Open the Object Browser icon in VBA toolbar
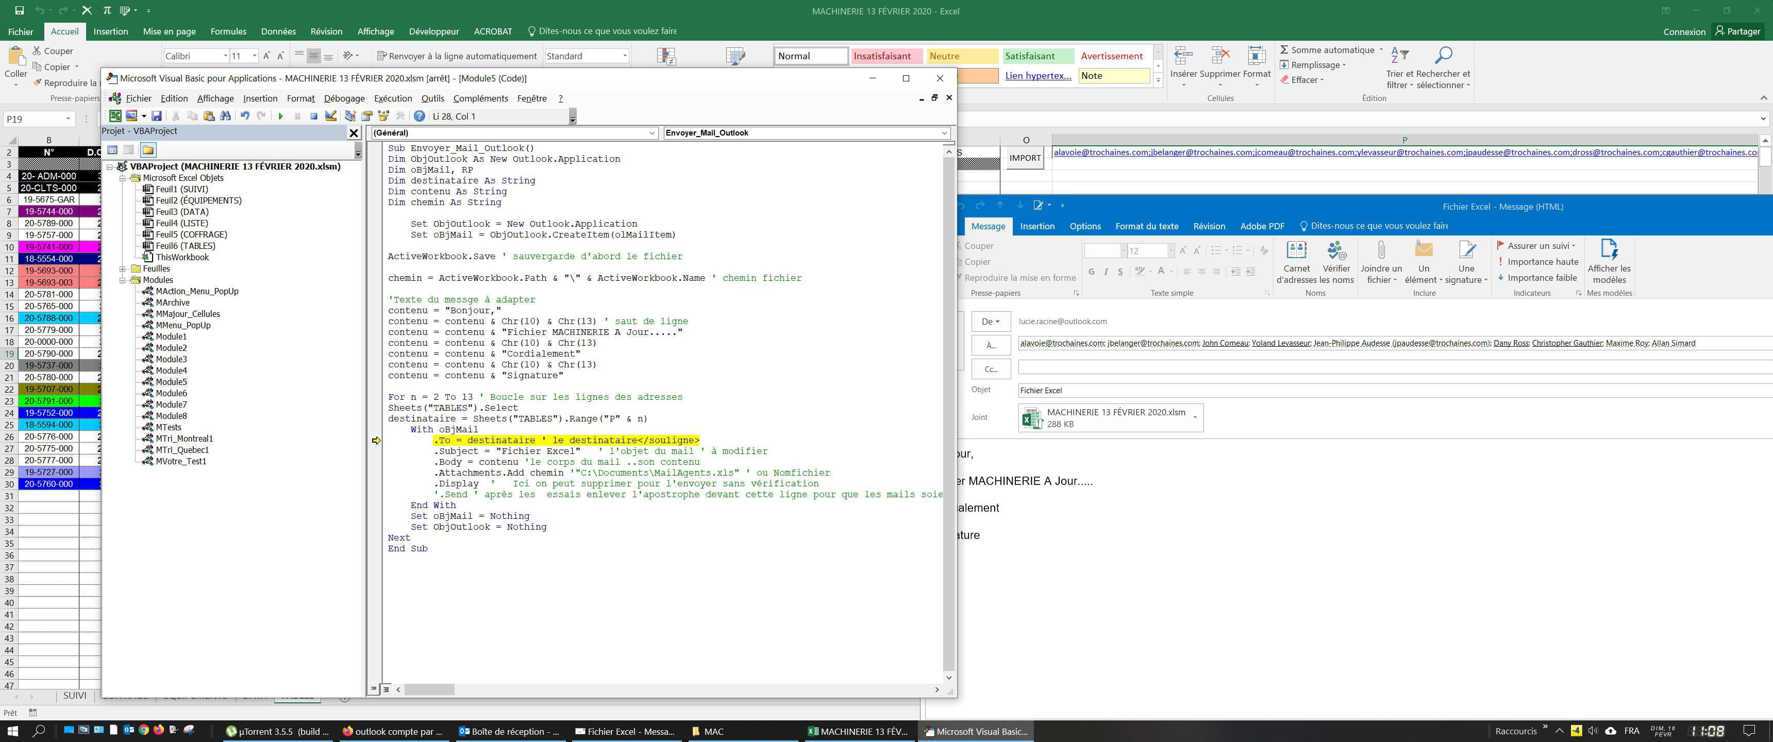This screenshot has height=742, width=1773. coord(383,115)
